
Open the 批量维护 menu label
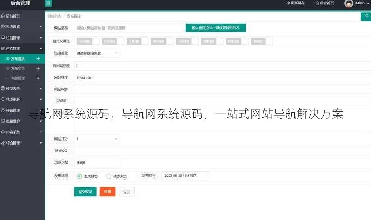13,121
